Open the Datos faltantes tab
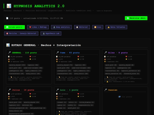 [x=116, y=27]
